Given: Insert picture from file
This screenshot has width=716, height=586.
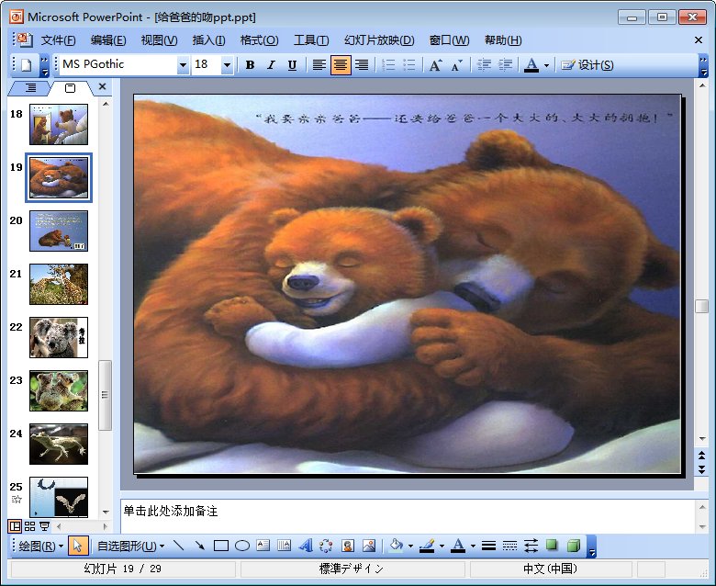Looking at the screenshot, I should pyautogui.click(x=369, y=546).
